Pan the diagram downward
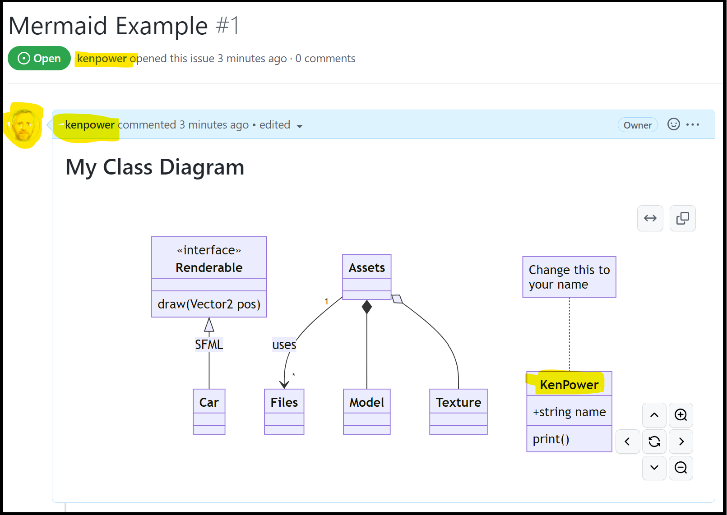Image resolution: width=727 pixels, height=515 pixels. 654,468
